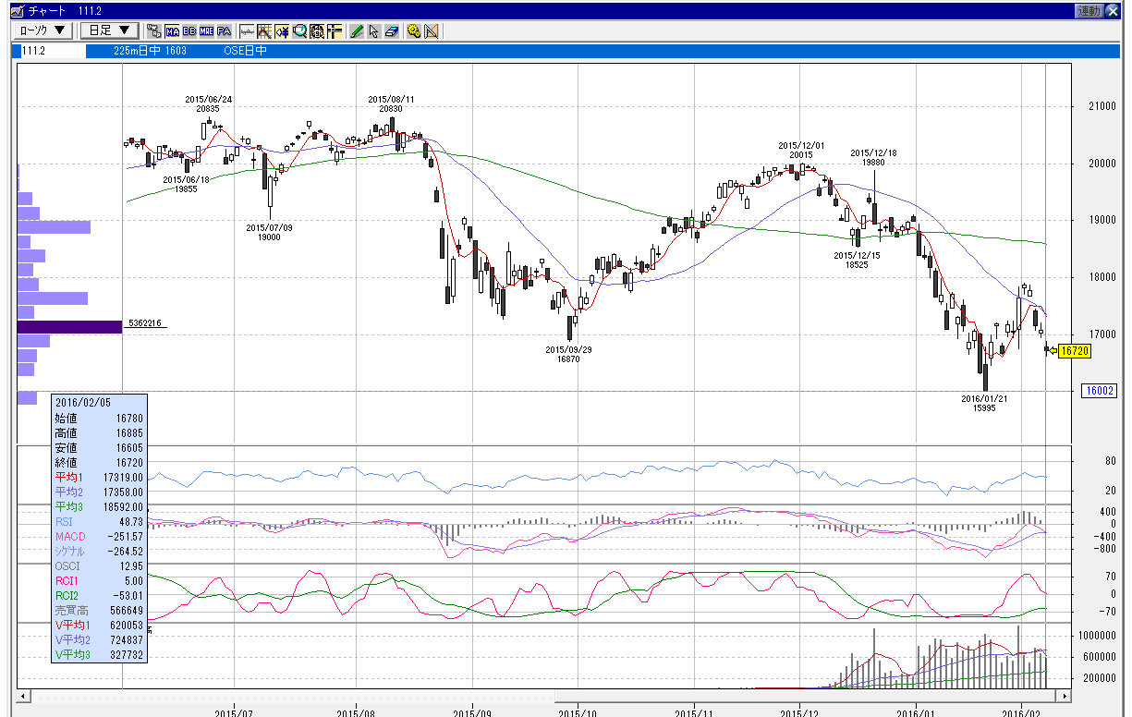Click the 連動 link button
The height and width of the screenshot is (717, 1132).
(x=1089, y=10)
